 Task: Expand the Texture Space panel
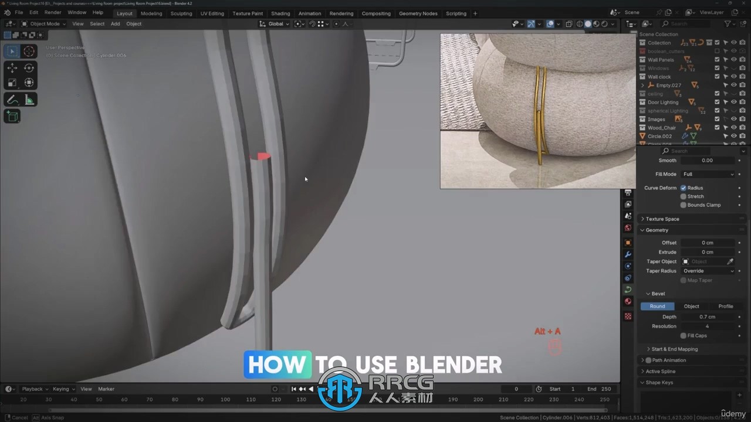(x=662, y=219)
